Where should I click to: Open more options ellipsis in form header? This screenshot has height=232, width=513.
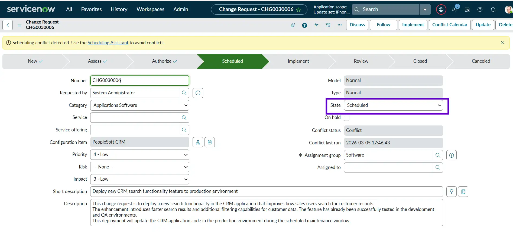pyautogui.click(x=339, y=25)
